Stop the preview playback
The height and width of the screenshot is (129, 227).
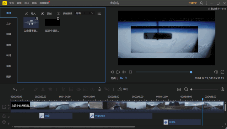point(130,72)
